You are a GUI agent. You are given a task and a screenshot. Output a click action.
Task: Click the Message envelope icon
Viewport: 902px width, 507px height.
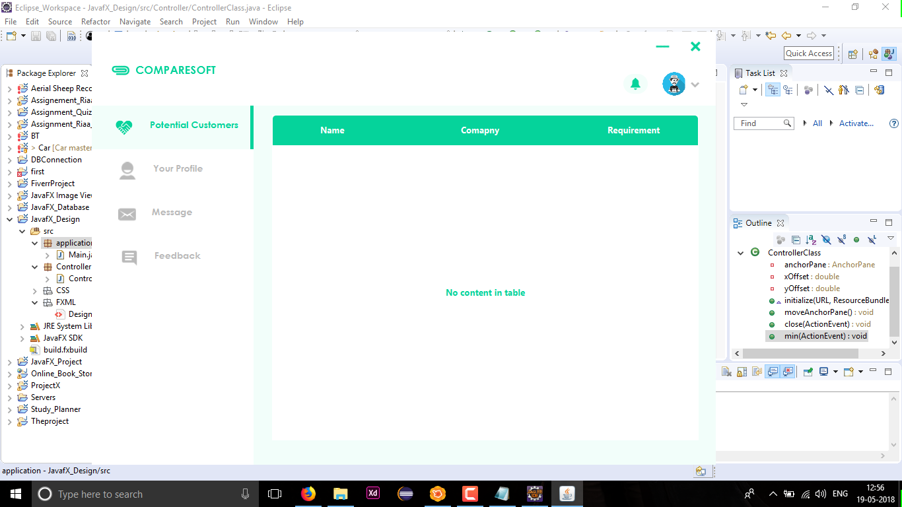click(x=127, y=213)
